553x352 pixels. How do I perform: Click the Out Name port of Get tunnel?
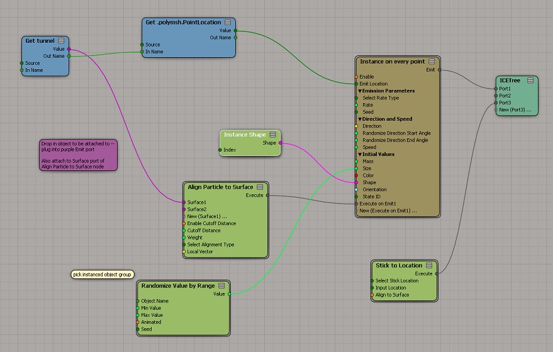[69, 56]
